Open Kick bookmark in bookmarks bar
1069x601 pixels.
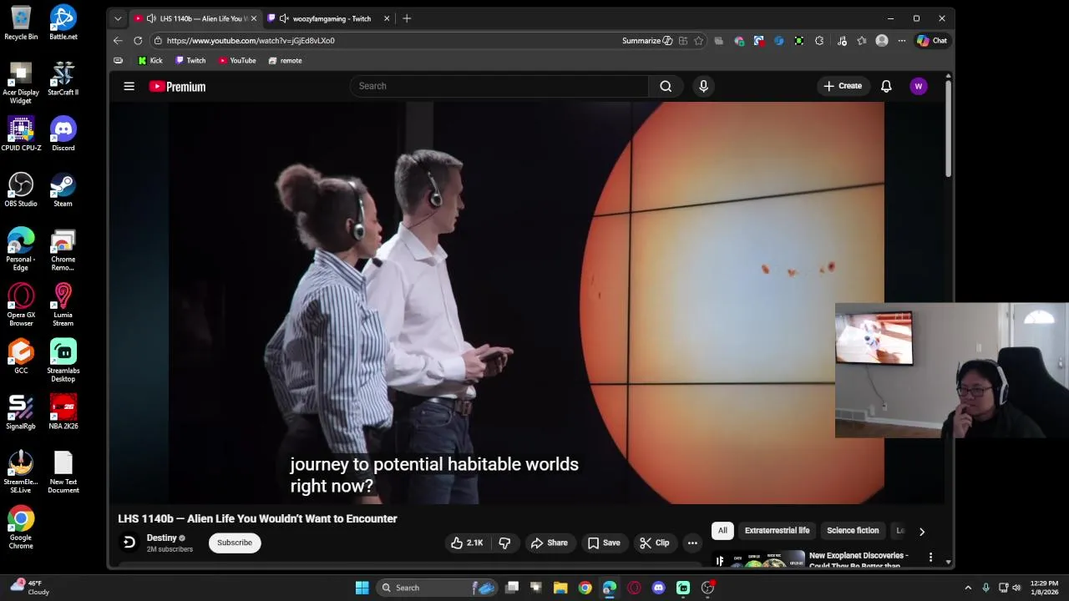point(150,60)
